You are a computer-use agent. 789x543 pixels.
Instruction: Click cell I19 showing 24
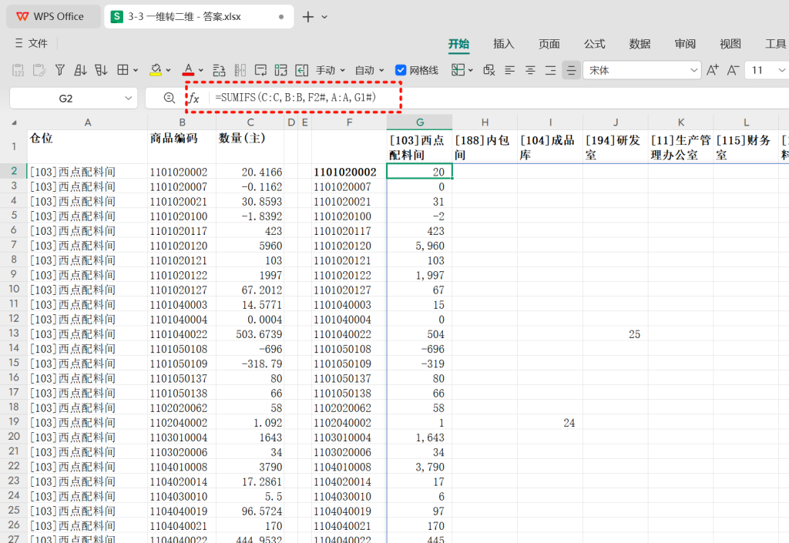point(550,422)
